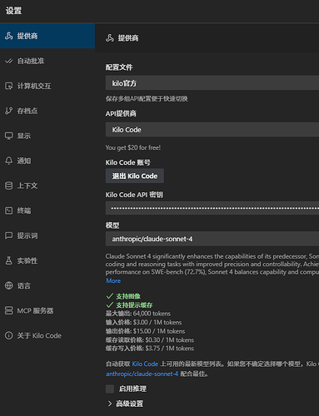This screenshot has width=319, height=416.
Task: Open the 实验性 tab
Action: coord(47,260)
